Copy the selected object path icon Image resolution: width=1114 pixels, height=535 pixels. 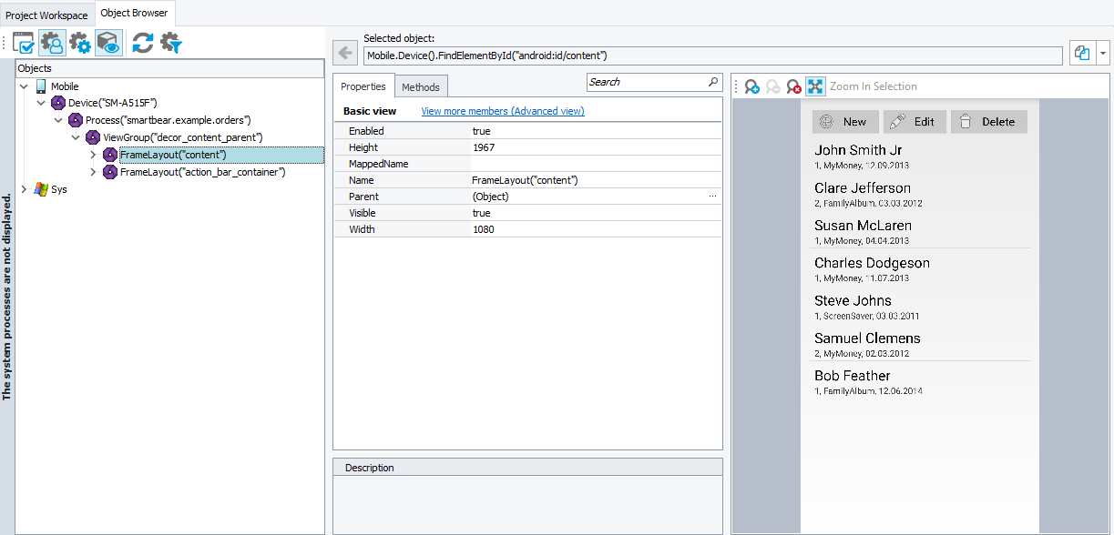tap(1080, 54)
